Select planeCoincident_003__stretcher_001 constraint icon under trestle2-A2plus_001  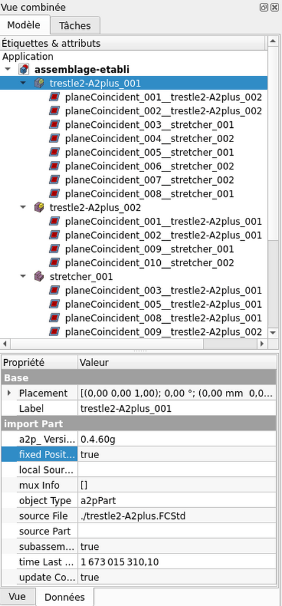pos(54,125)
